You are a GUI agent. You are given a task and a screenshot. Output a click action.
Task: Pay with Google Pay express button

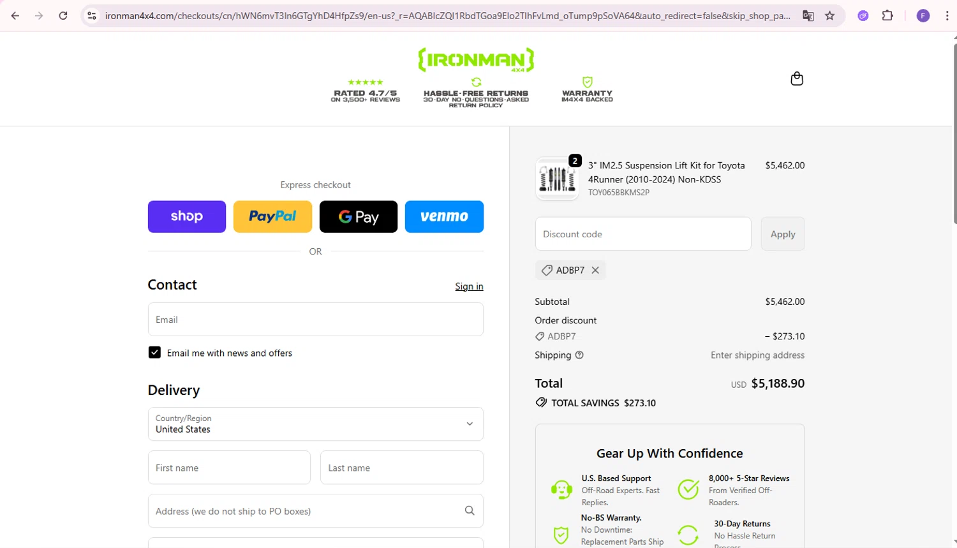point(359,216)
